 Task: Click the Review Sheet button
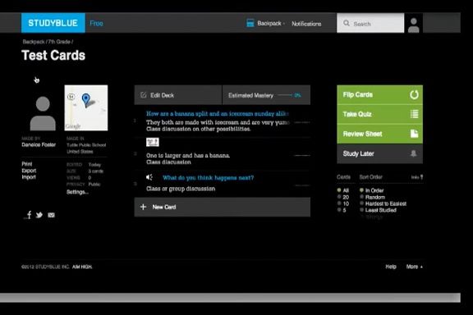point(379,134)
